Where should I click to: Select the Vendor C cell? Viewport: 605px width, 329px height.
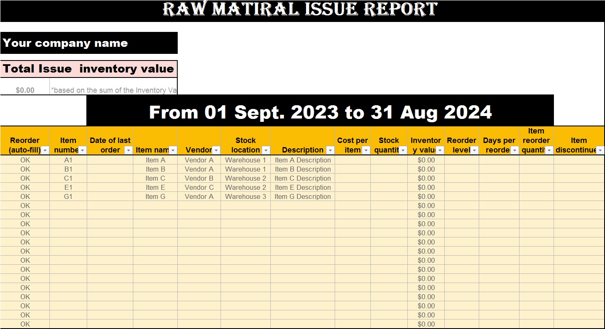[x=199, y=187]
